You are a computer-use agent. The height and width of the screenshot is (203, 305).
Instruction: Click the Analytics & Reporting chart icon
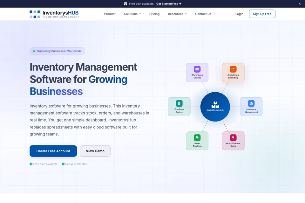click(233, 69)
